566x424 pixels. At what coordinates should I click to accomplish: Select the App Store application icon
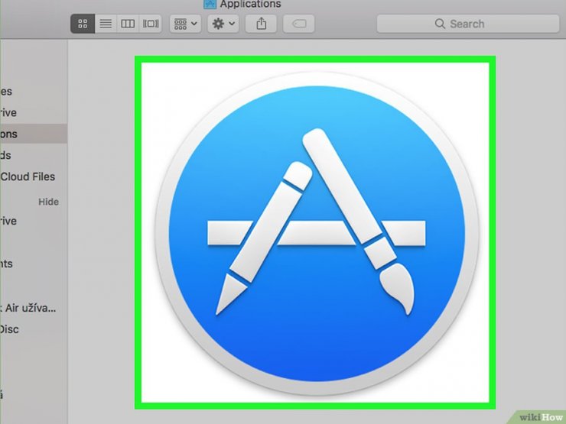pos(317,233)
